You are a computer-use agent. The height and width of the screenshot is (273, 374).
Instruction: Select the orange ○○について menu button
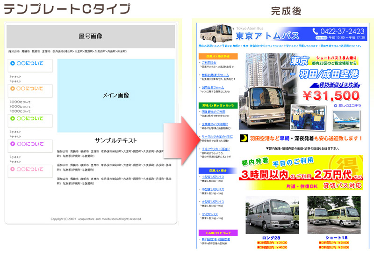click(30, 91)
